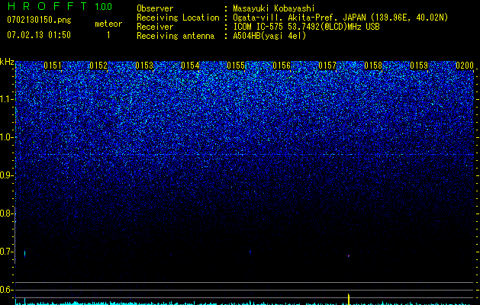Click the 0159 time marker
The width and height of the screenshot is (480, 305).
tap(419, 66)
